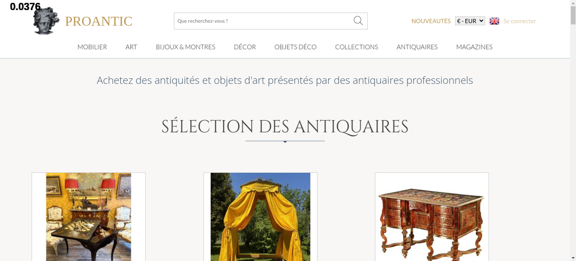Open the € - EUR currency dropdown
576x261 pixels.
[470, 21]
